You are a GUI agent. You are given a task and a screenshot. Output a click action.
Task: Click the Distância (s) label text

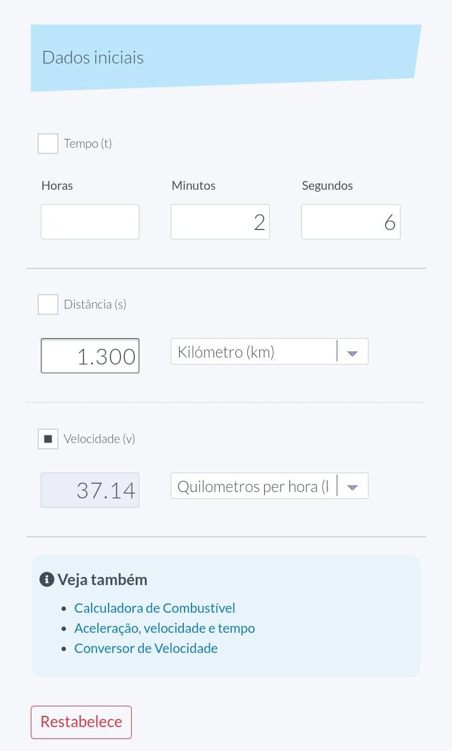point(95,304)
